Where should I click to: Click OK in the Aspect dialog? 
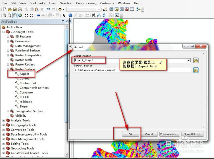click(x=130, y=134)
